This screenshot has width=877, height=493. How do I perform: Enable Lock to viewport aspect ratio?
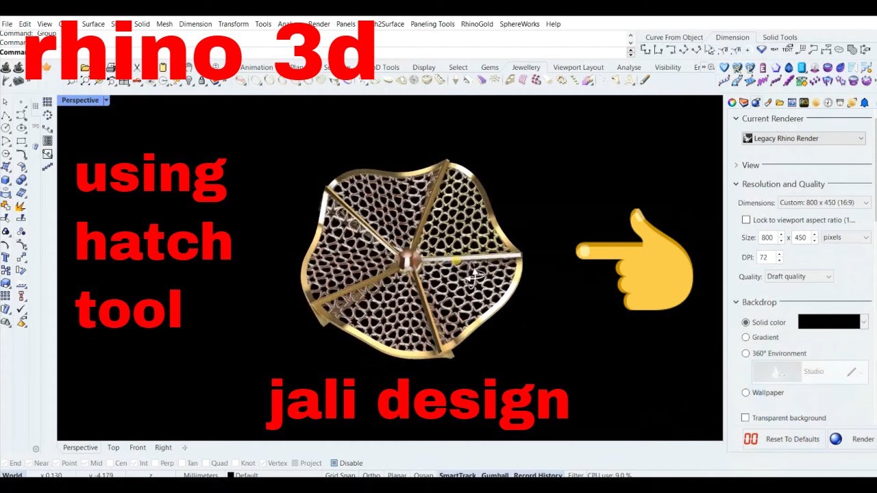point(746,220)
